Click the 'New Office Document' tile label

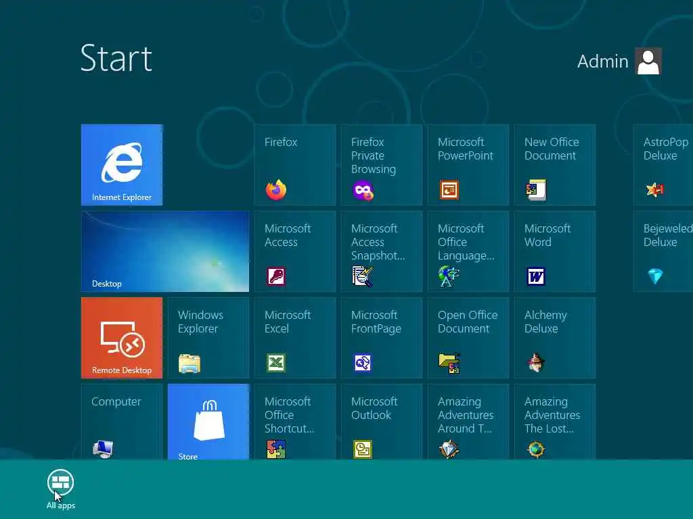[x=552, y=149]
